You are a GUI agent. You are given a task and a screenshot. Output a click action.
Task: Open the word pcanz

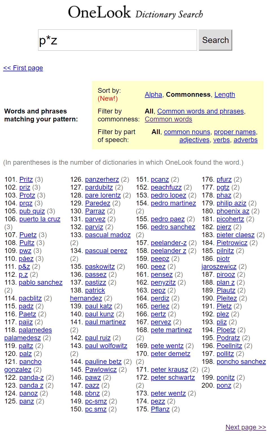tap(160, 179)
